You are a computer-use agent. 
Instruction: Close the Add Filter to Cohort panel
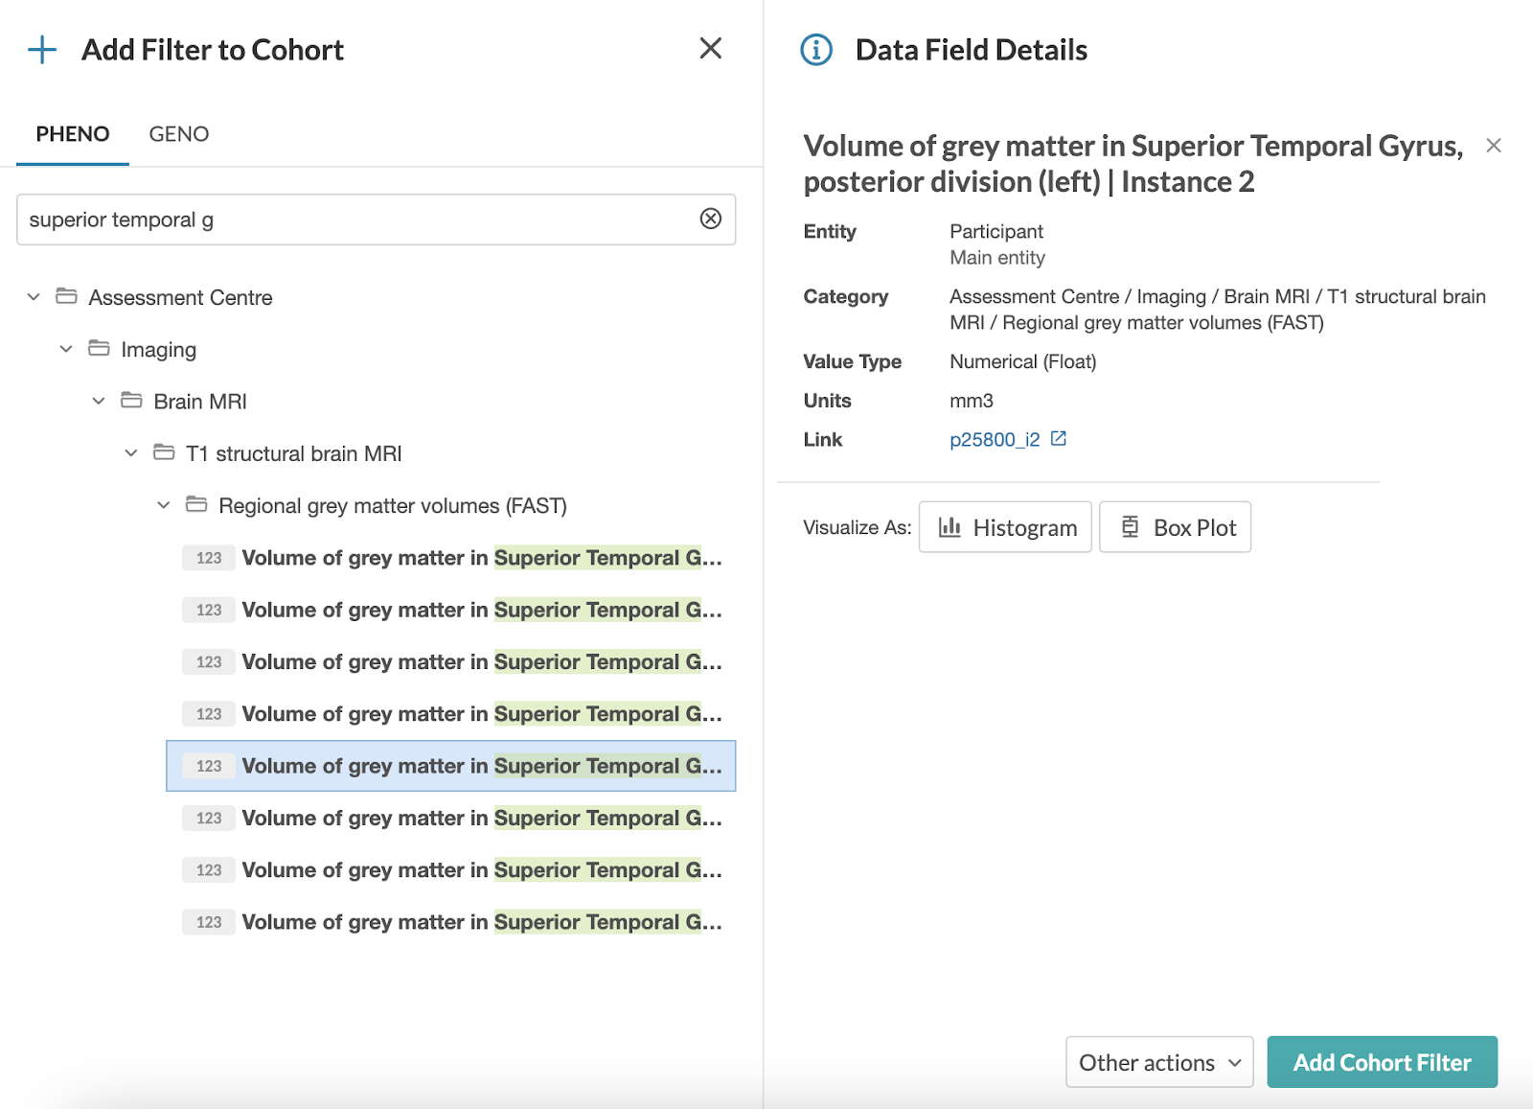(710, 49)
